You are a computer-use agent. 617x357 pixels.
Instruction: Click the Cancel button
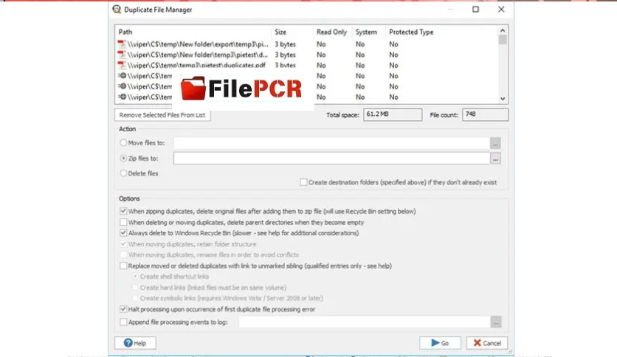[x=487, y=343]
